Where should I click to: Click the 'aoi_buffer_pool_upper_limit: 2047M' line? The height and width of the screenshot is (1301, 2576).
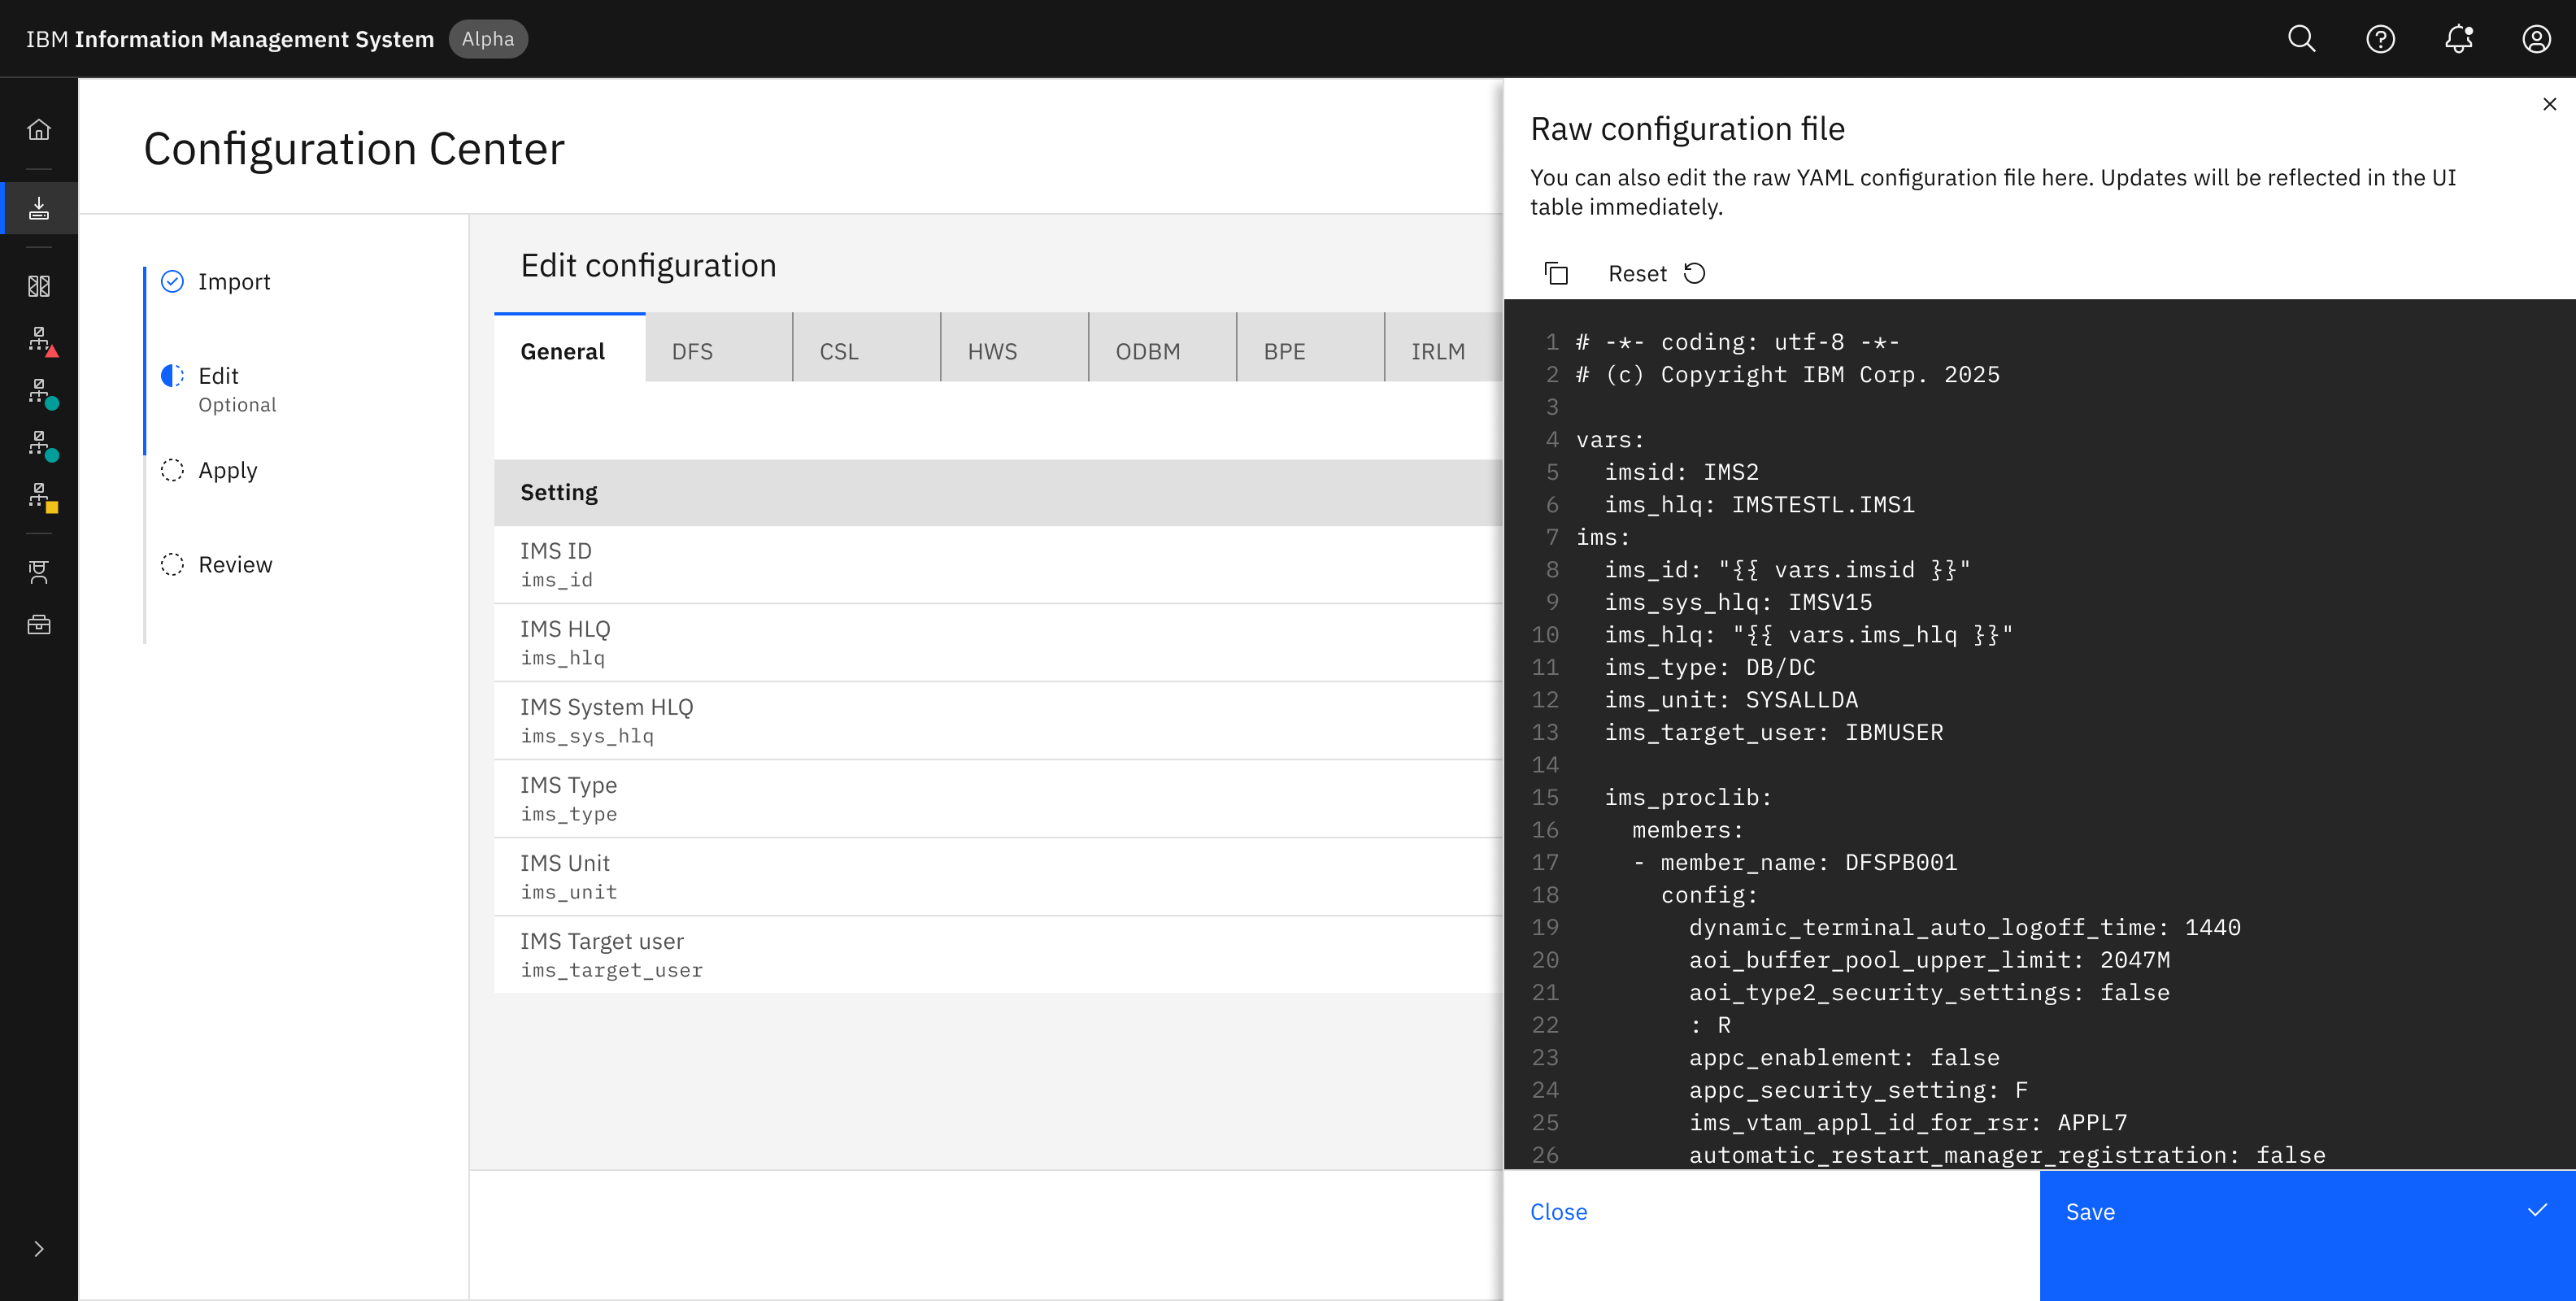1929,960
